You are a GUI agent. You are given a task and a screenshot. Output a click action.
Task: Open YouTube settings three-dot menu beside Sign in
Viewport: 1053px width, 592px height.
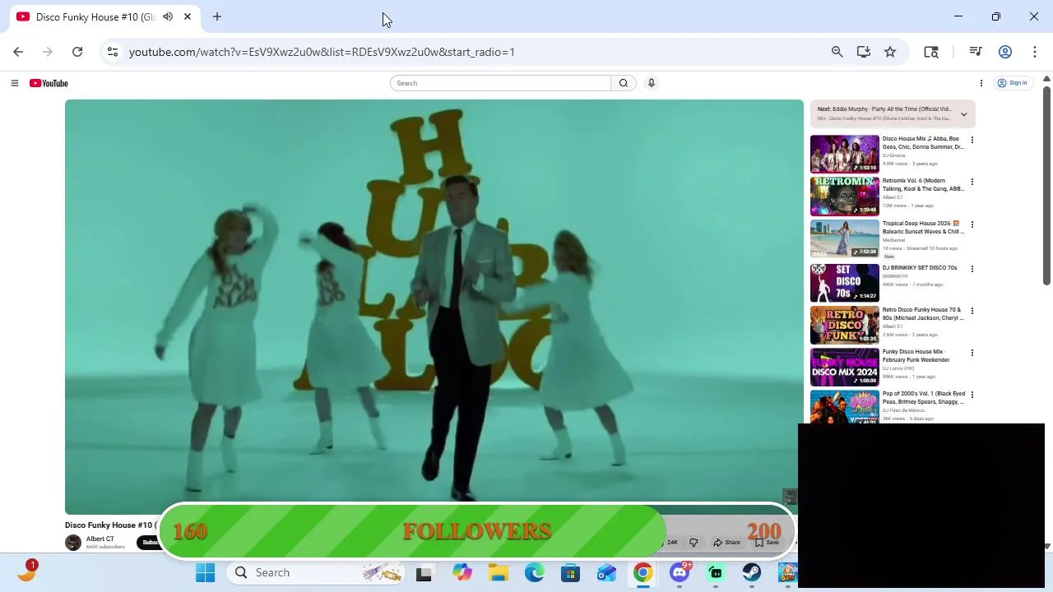tap(981, 83)
